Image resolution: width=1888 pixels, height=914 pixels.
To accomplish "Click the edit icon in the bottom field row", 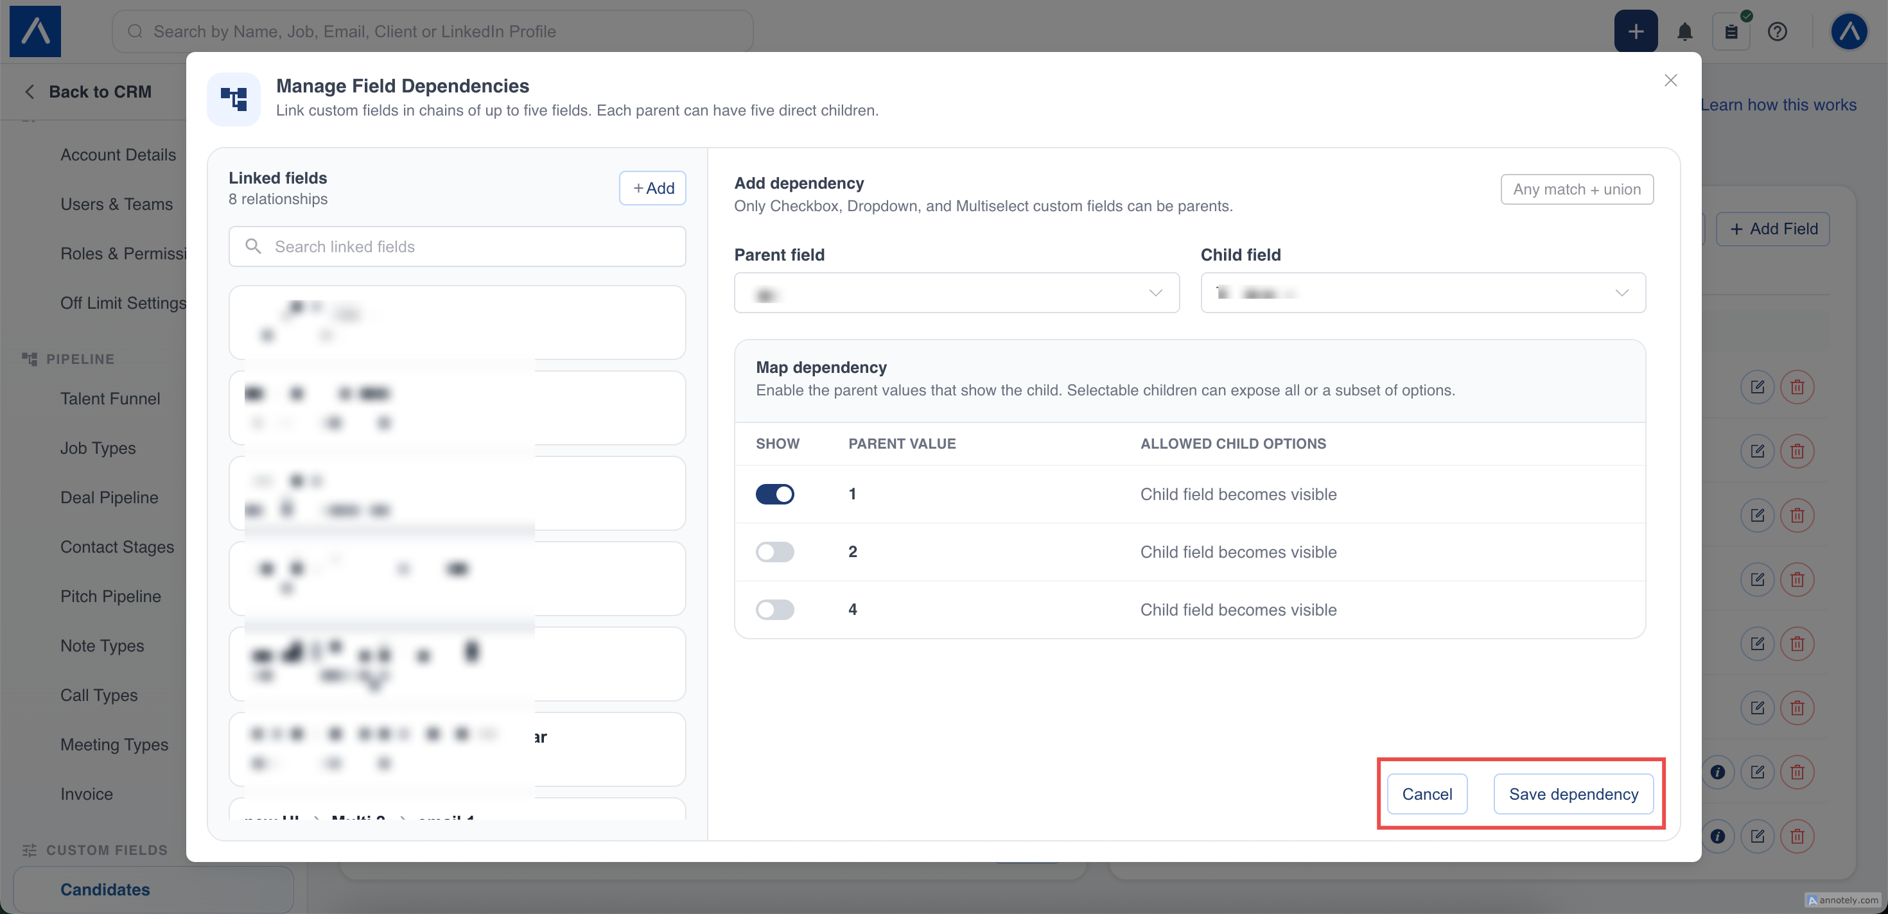I will point(1757,836).
